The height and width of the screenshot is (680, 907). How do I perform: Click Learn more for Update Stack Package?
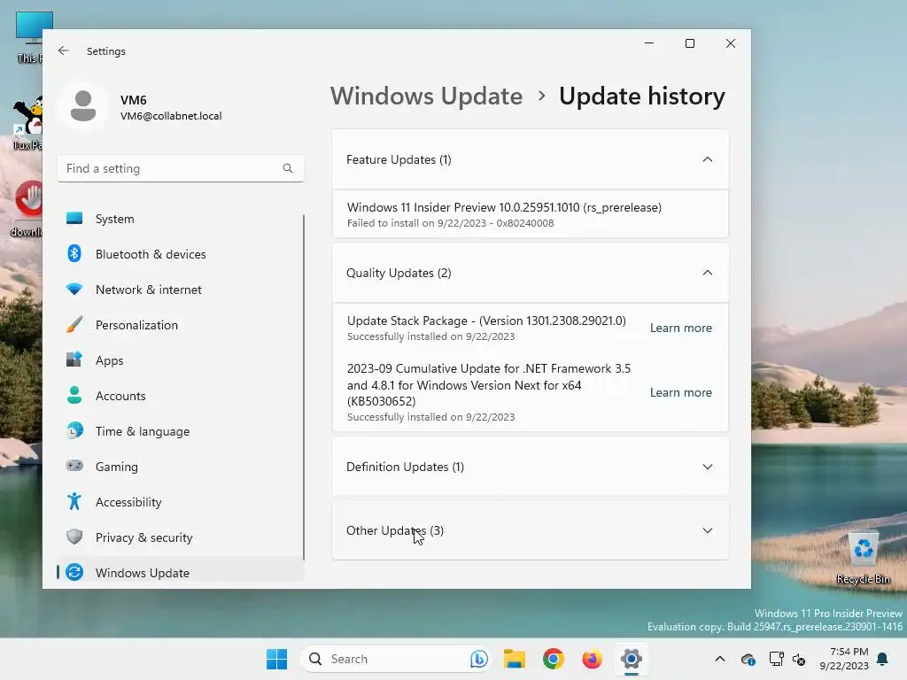681,328
